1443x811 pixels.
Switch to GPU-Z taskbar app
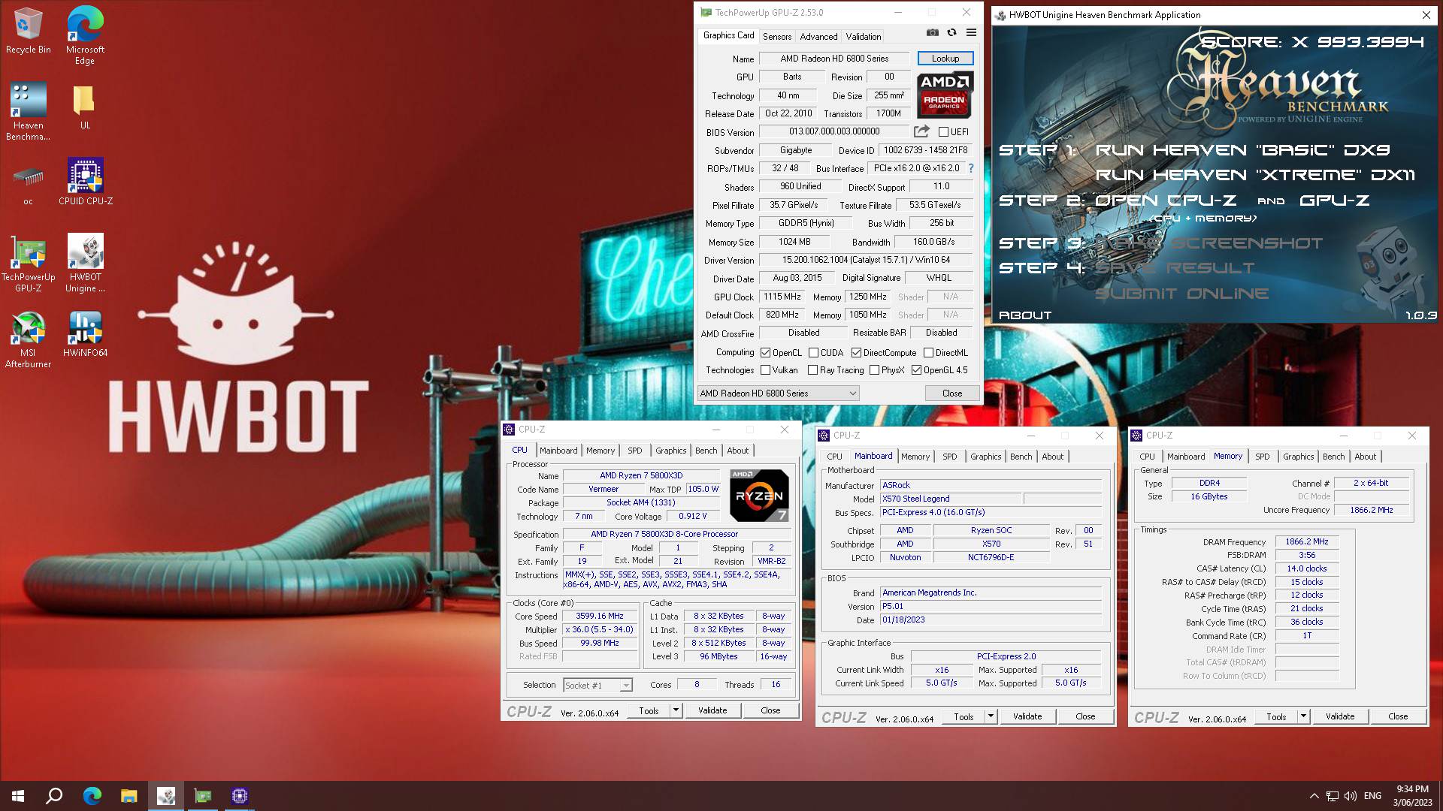[x=203, y=796]
